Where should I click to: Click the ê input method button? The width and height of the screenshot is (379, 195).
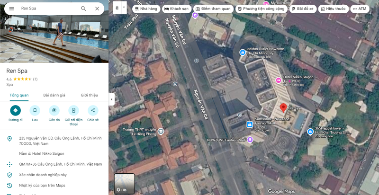pos(117,8)
